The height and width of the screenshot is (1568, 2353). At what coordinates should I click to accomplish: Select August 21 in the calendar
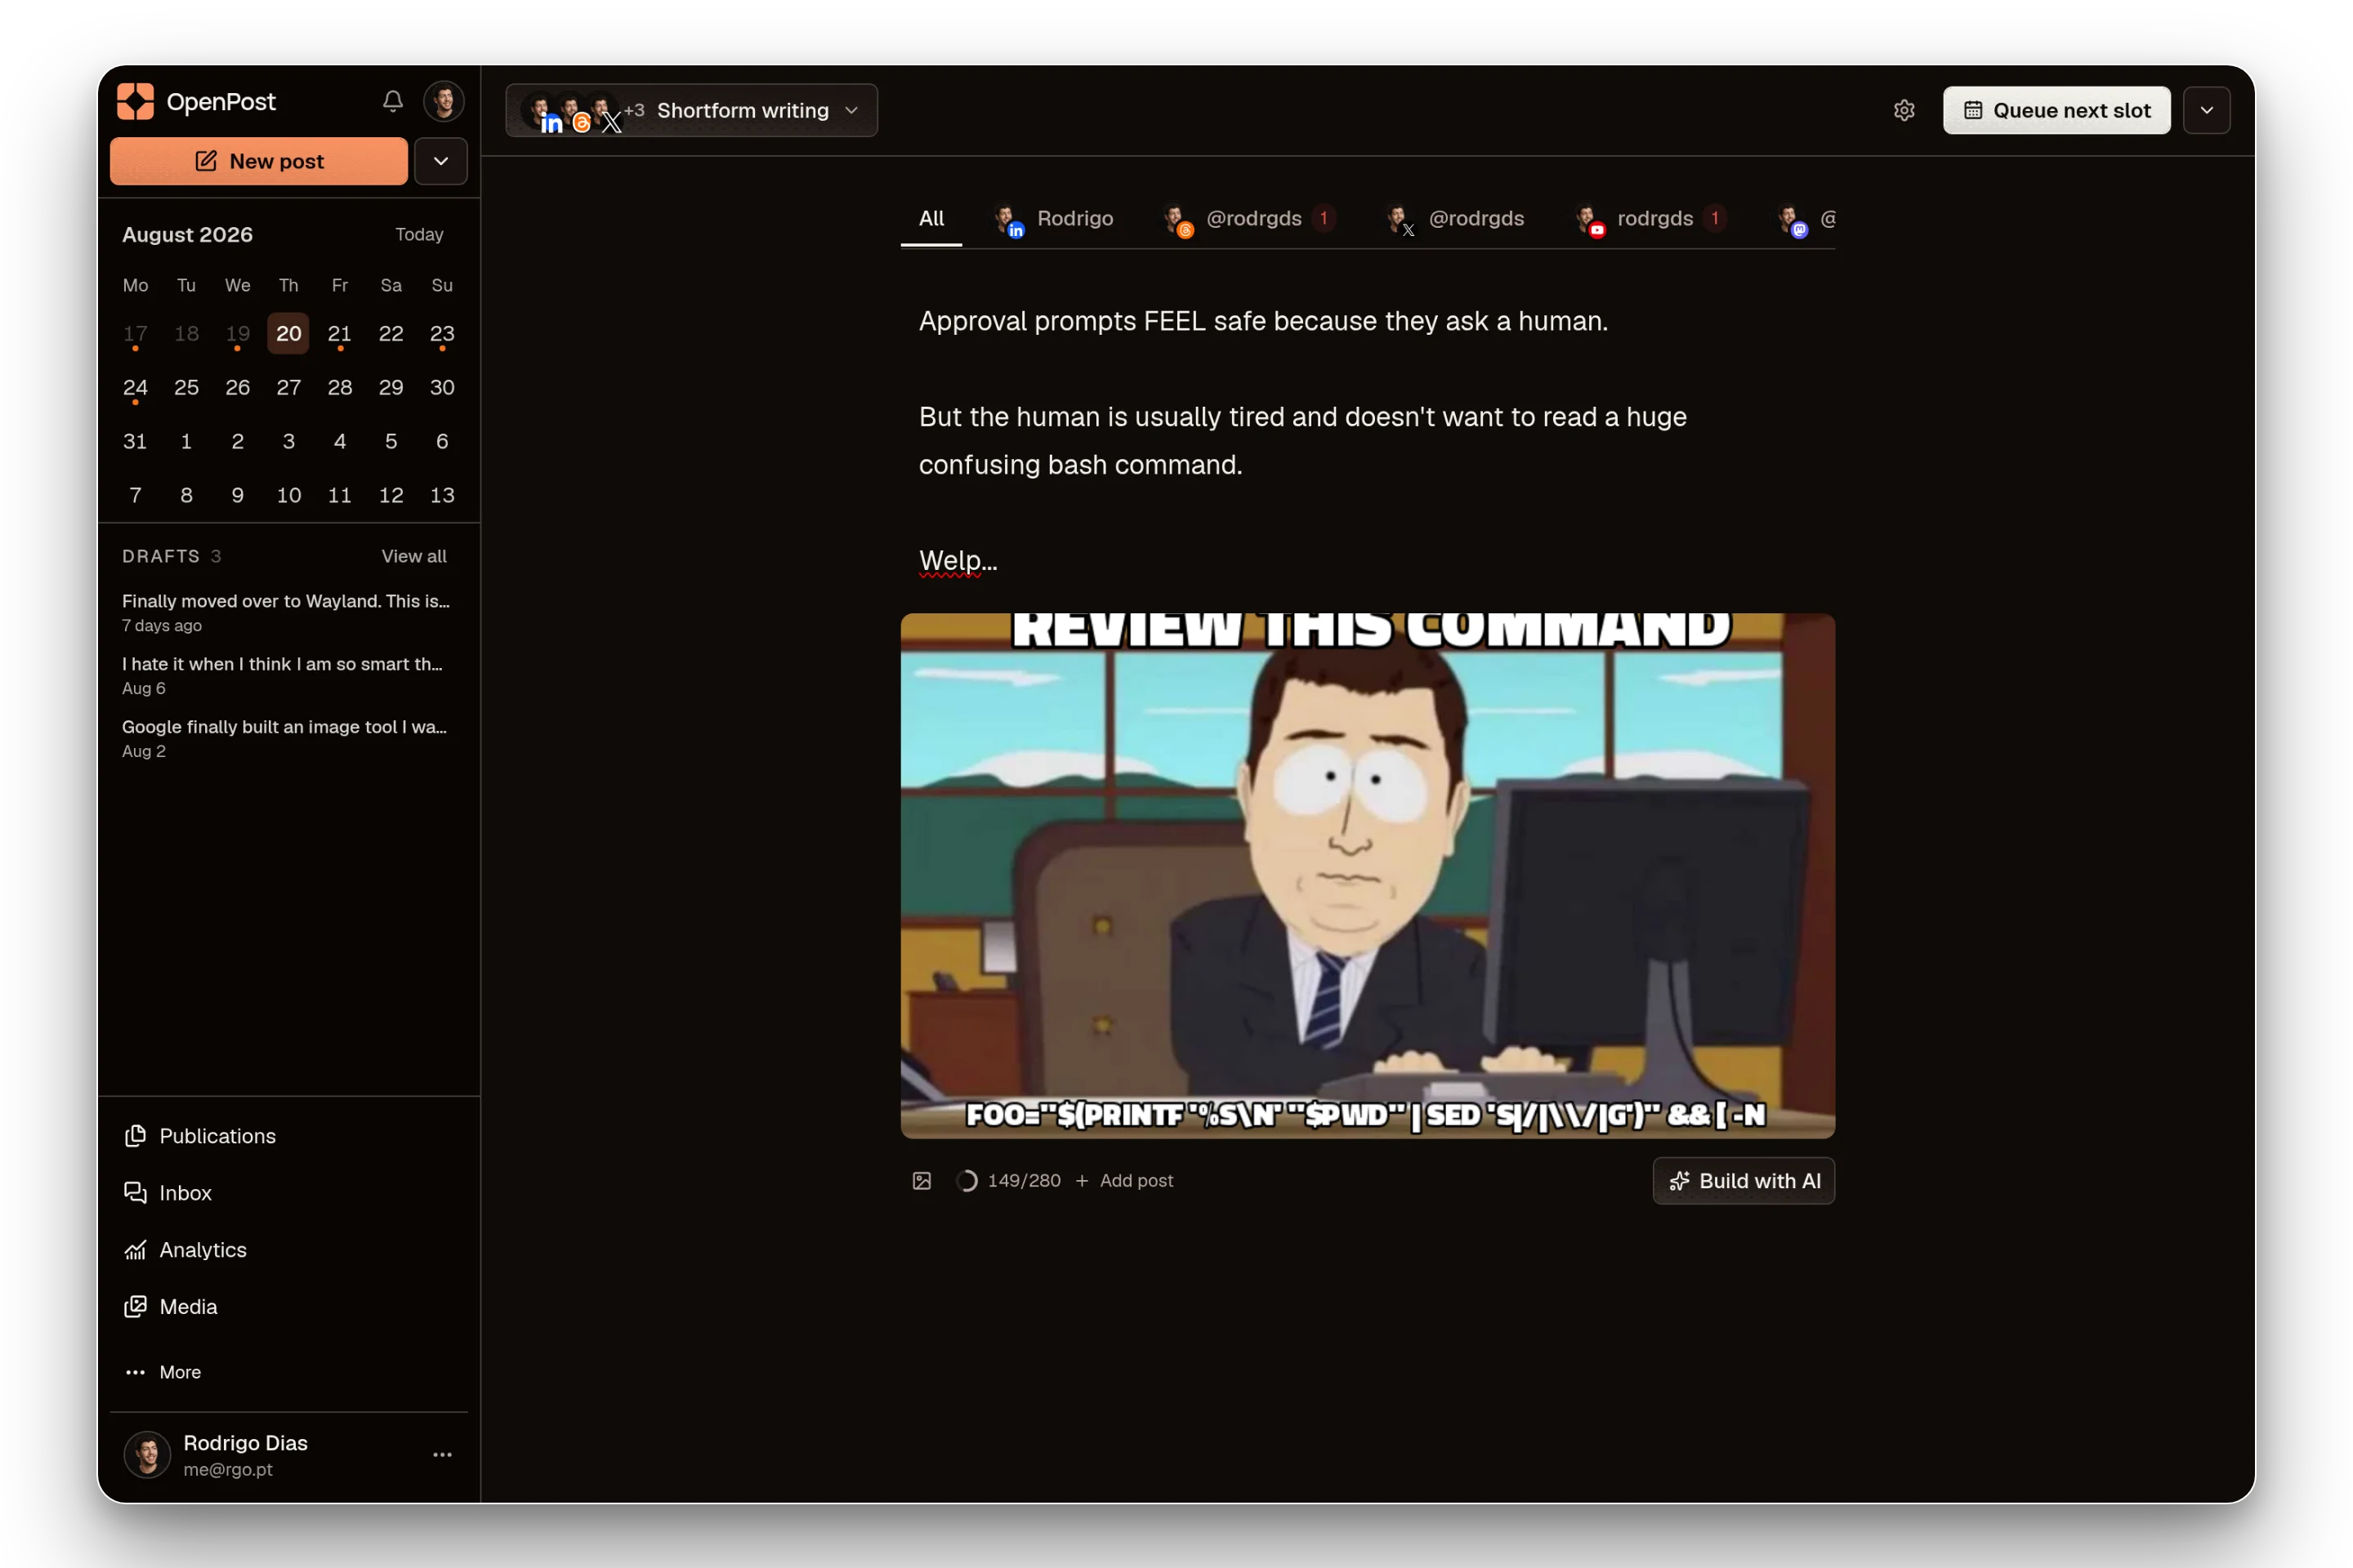340,333
